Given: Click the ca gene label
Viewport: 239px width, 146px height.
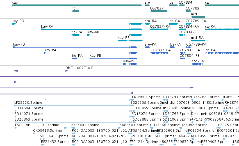Looking at the screenshot, I should coord(207,3).
